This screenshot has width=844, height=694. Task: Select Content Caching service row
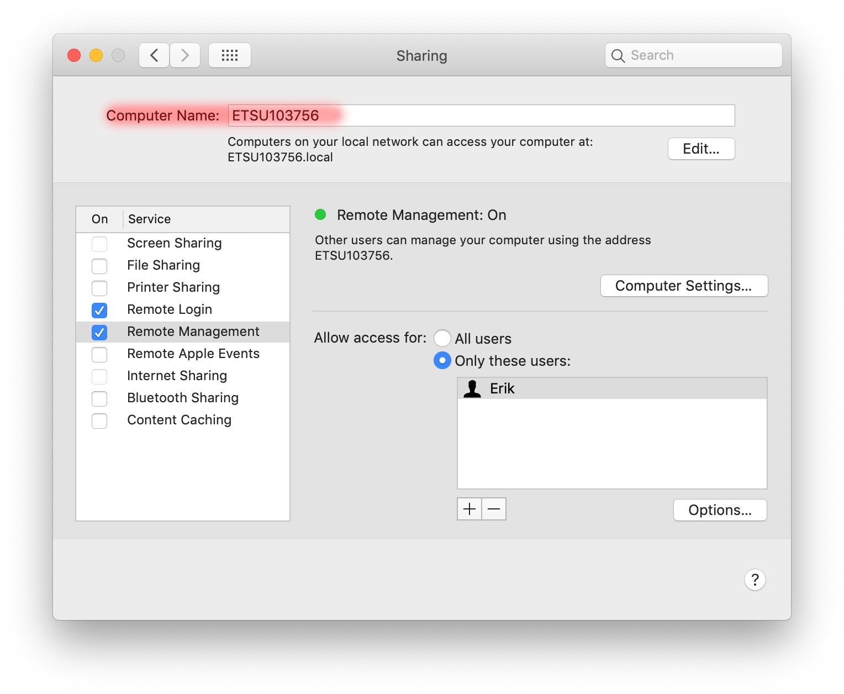click(179, 420)
